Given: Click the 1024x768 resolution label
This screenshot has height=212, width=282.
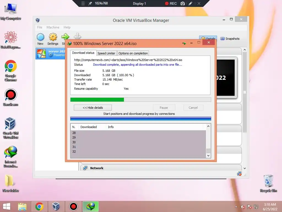Looking at the screenshot, I should [101, 3].
